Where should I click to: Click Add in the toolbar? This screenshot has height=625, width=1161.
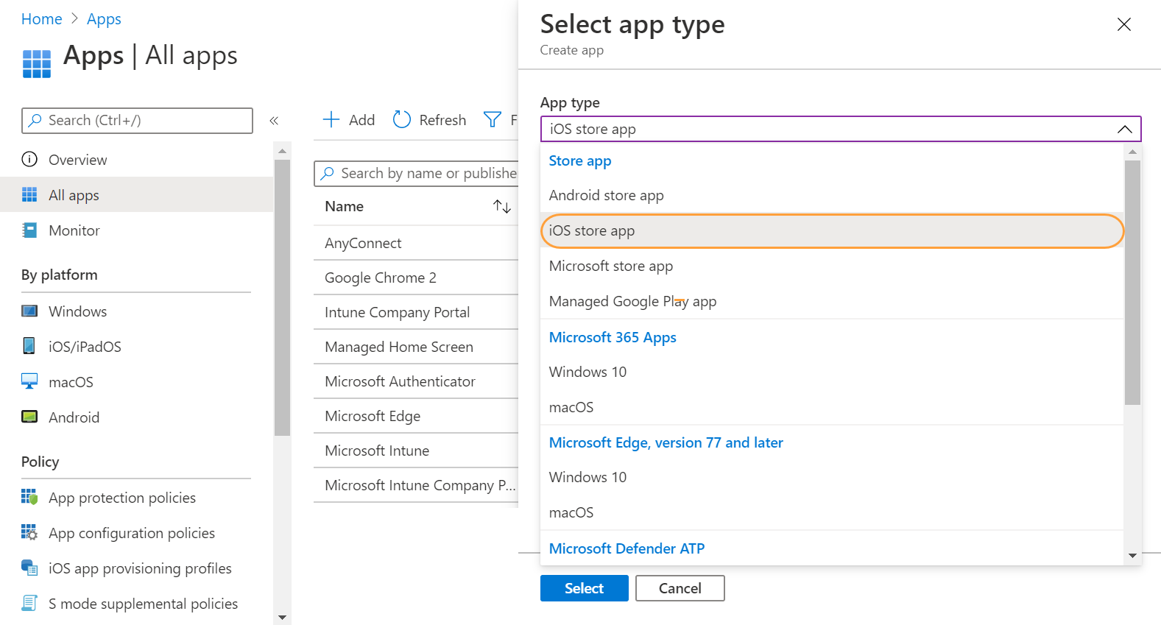(349, 119)
